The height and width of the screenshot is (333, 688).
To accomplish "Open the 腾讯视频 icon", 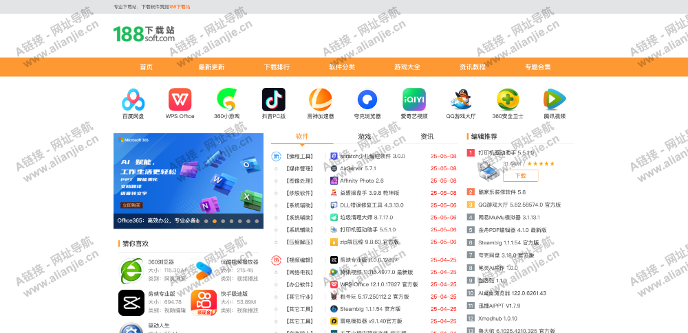I will [x=555, y=100].
